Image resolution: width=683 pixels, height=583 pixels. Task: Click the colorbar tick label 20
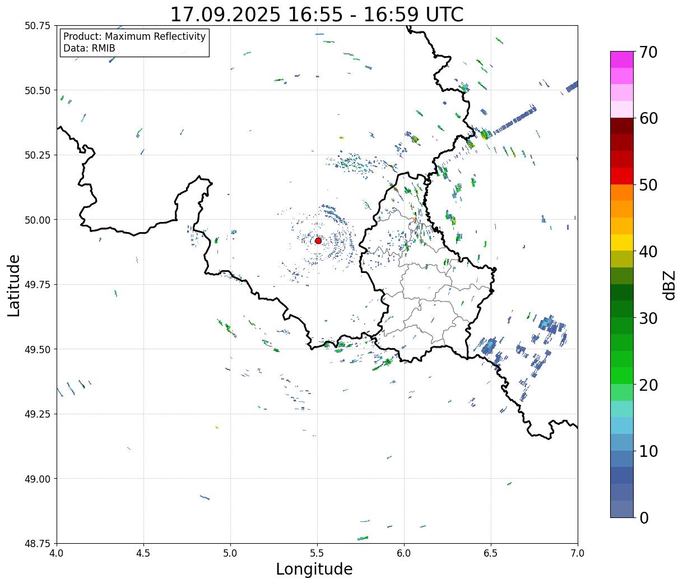(648, 385)
